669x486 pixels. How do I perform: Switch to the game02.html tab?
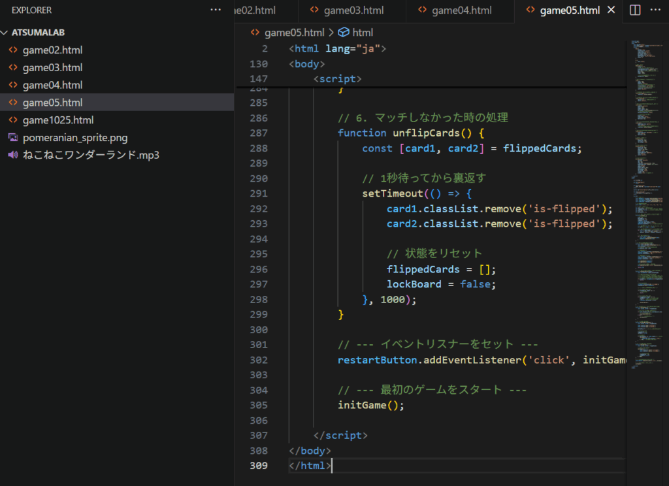(x=258, y=10)
